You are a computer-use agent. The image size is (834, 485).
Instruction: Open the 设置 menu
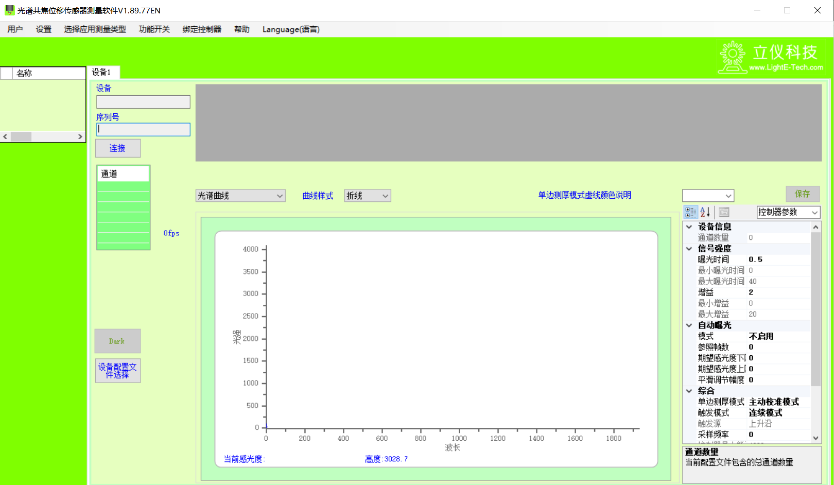[x=43, y=29]
